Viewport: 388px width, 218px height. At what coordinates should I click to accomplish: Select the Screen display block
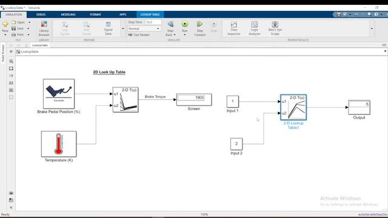point(194,99)
